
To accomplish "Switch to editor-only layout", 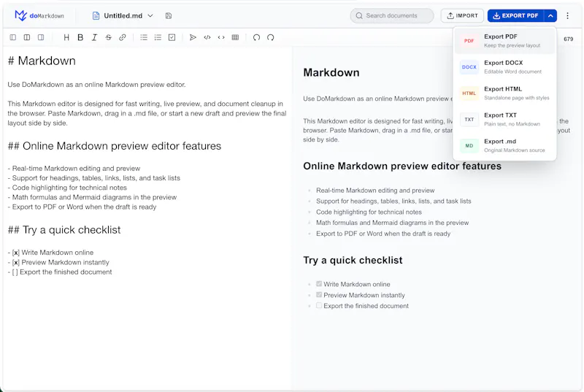I will (x=13, y=37).
